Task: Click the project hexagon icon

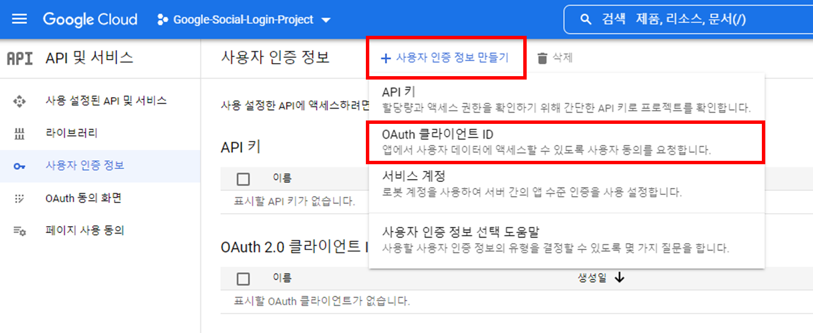Action: pos(162,20)
